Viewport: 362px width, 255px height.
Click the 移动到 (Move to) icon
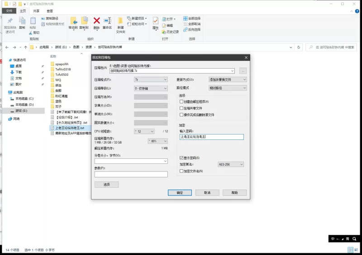tap(73, 20)
